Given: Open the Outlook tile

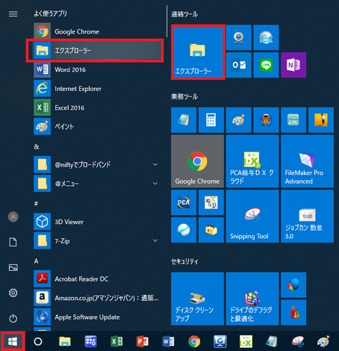Looking at the screenshot, I should coord(238,65).
